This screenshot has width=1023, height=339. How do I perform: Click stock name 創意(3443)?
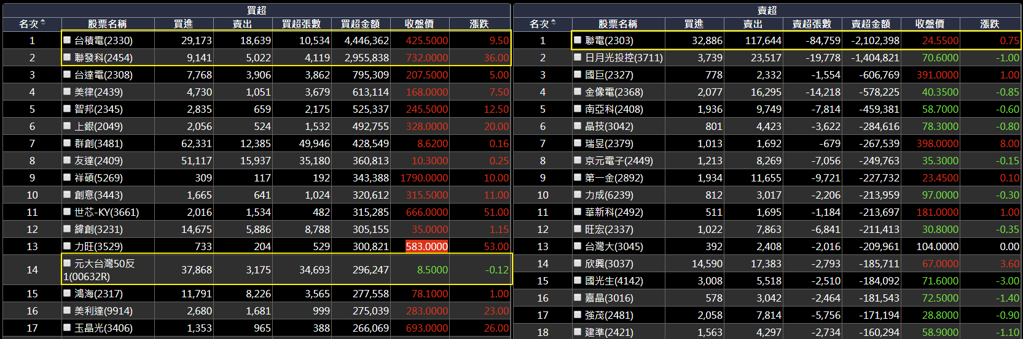click(x=98, y=195)
